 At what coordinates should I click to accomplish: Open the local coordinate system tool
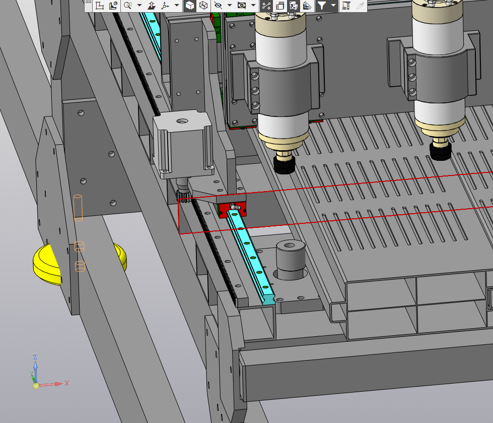pos(100,6)
